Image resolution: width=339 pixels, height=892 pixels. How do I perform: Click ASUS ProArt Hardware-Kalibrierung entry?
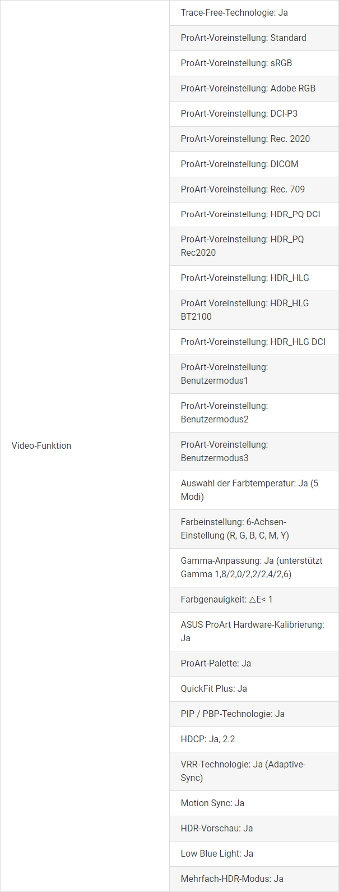tap(254, 632)
